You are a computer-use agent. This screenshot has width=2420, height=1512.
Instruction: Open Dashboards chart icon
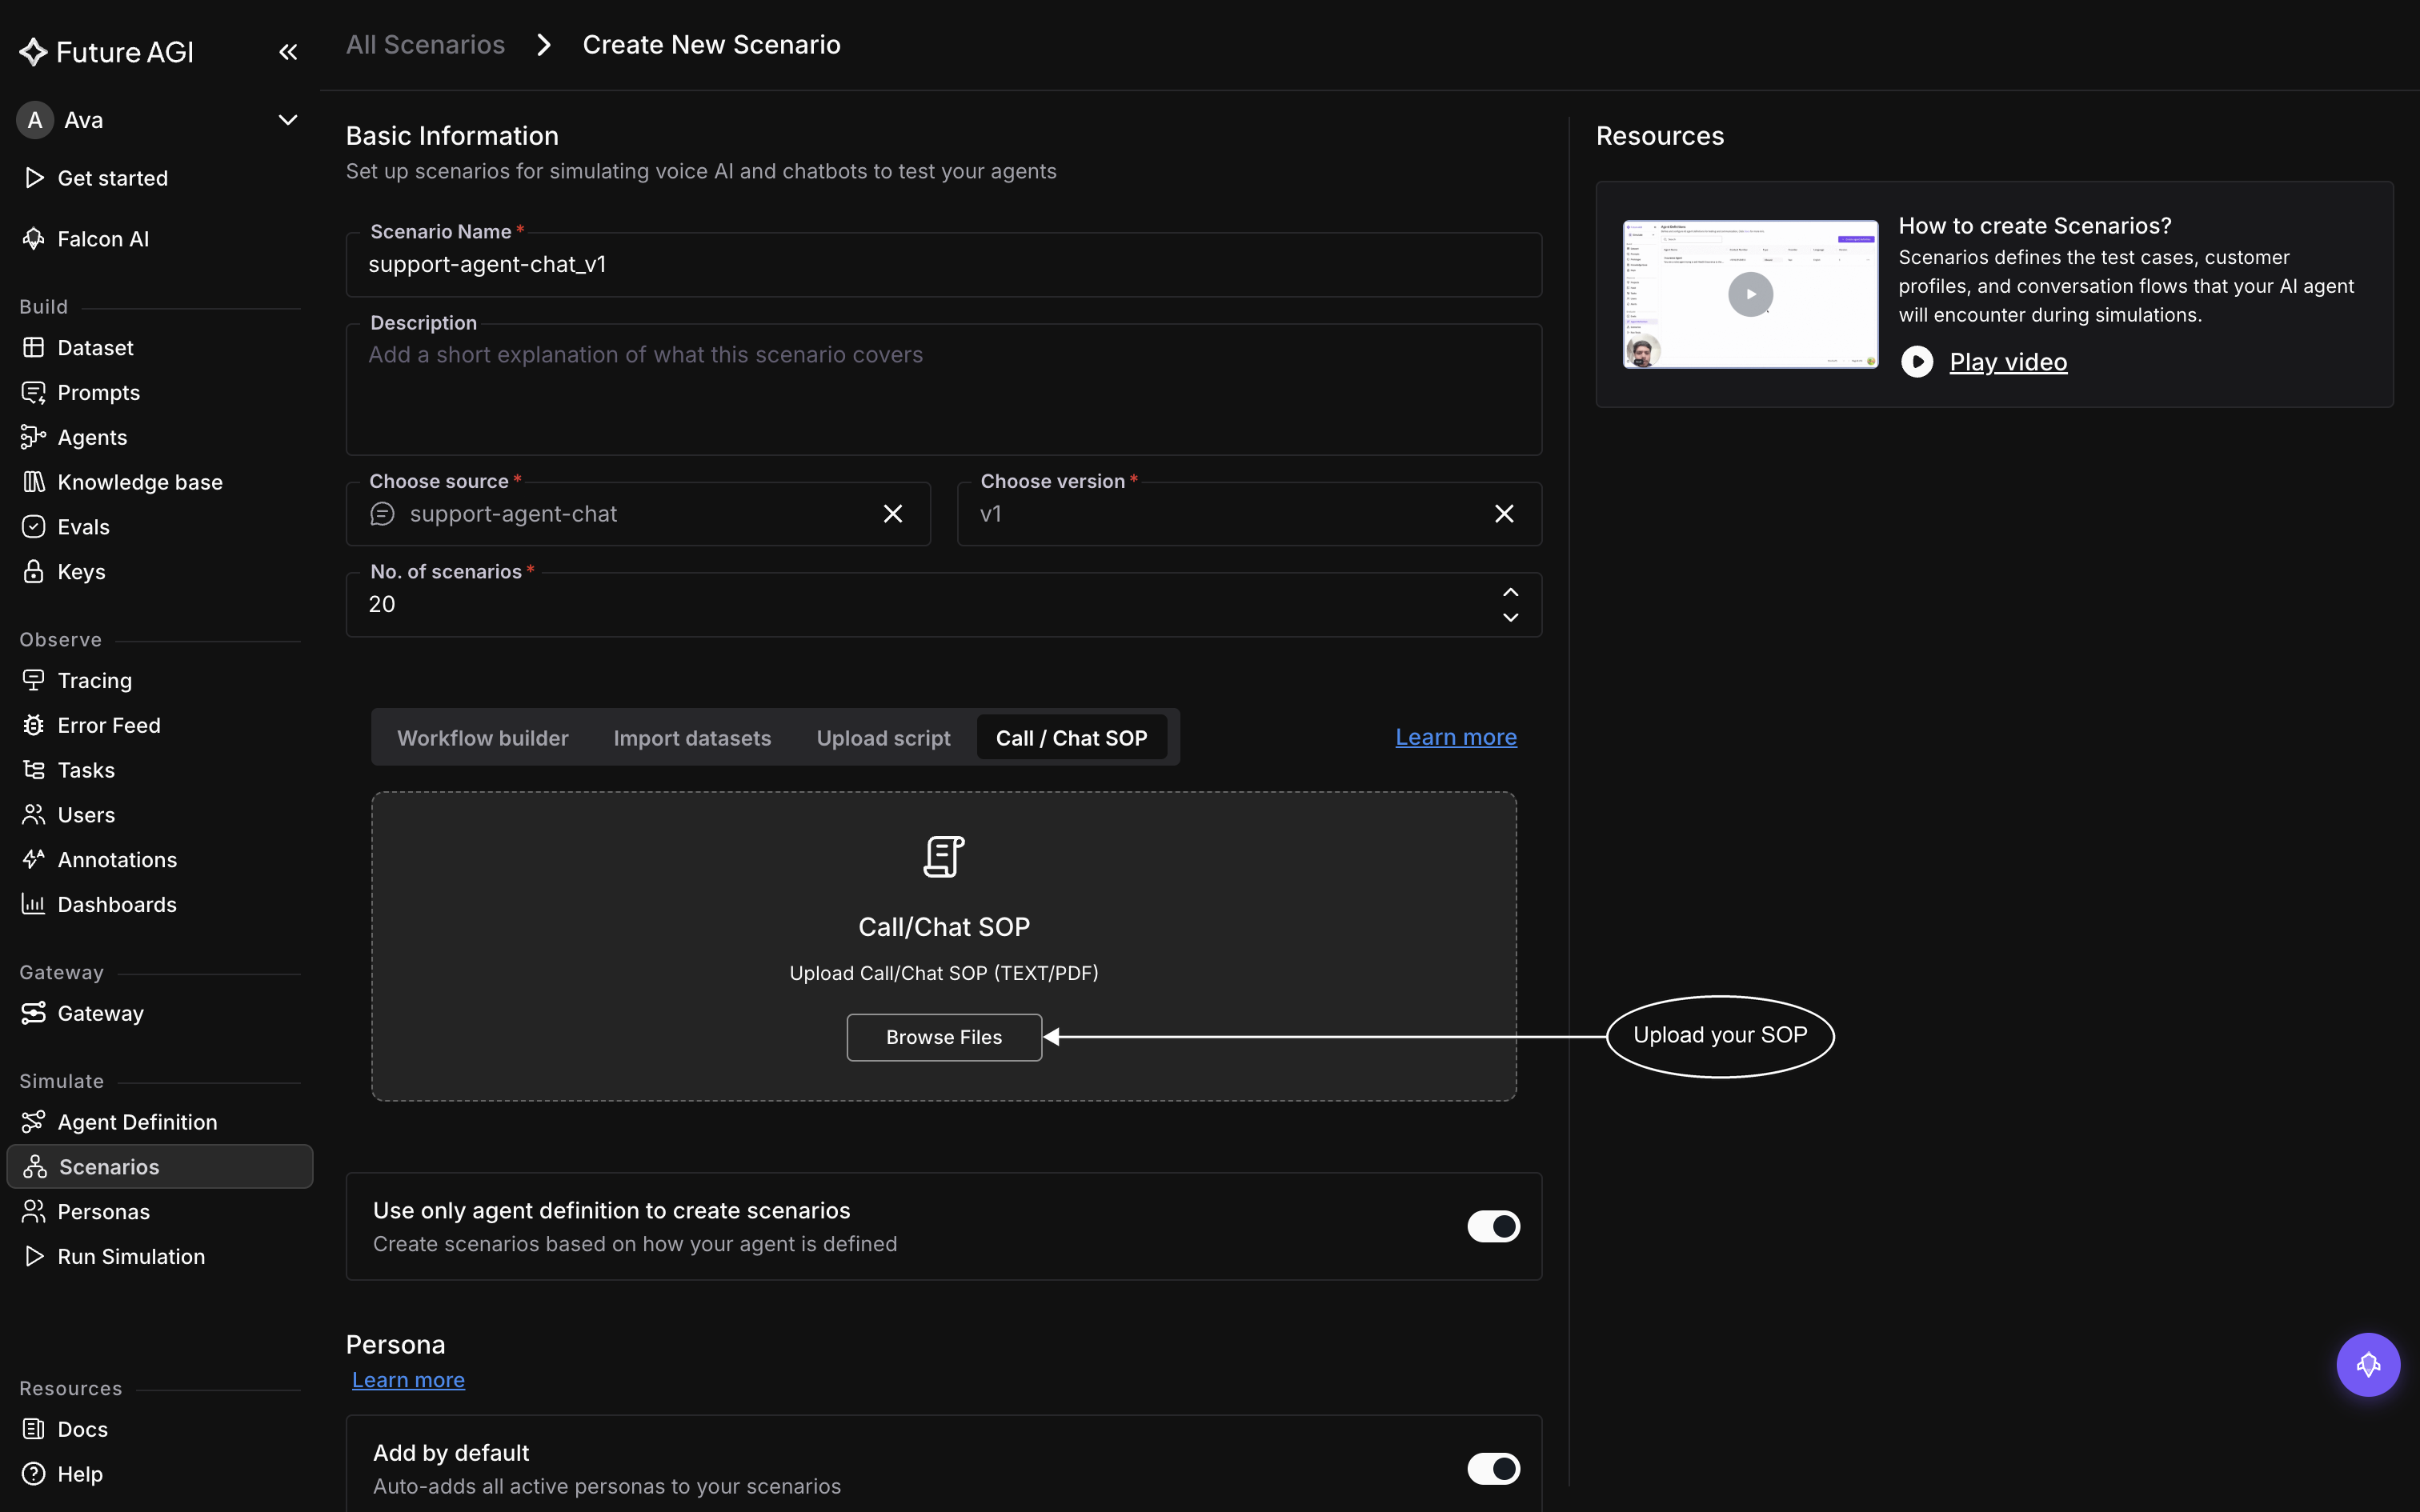(x=34, y=905)
